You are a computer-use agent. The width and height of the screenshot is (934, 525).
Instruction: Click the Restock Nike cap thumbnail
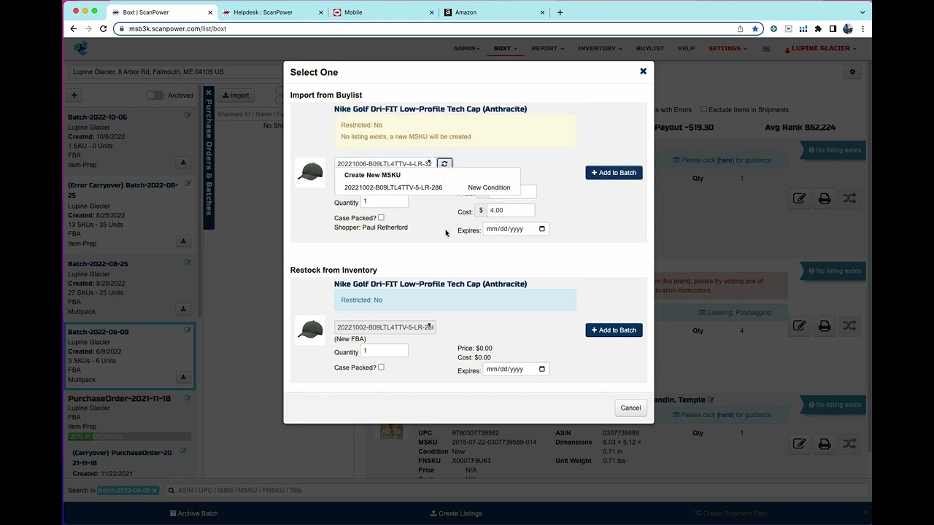tap(310, 330)
